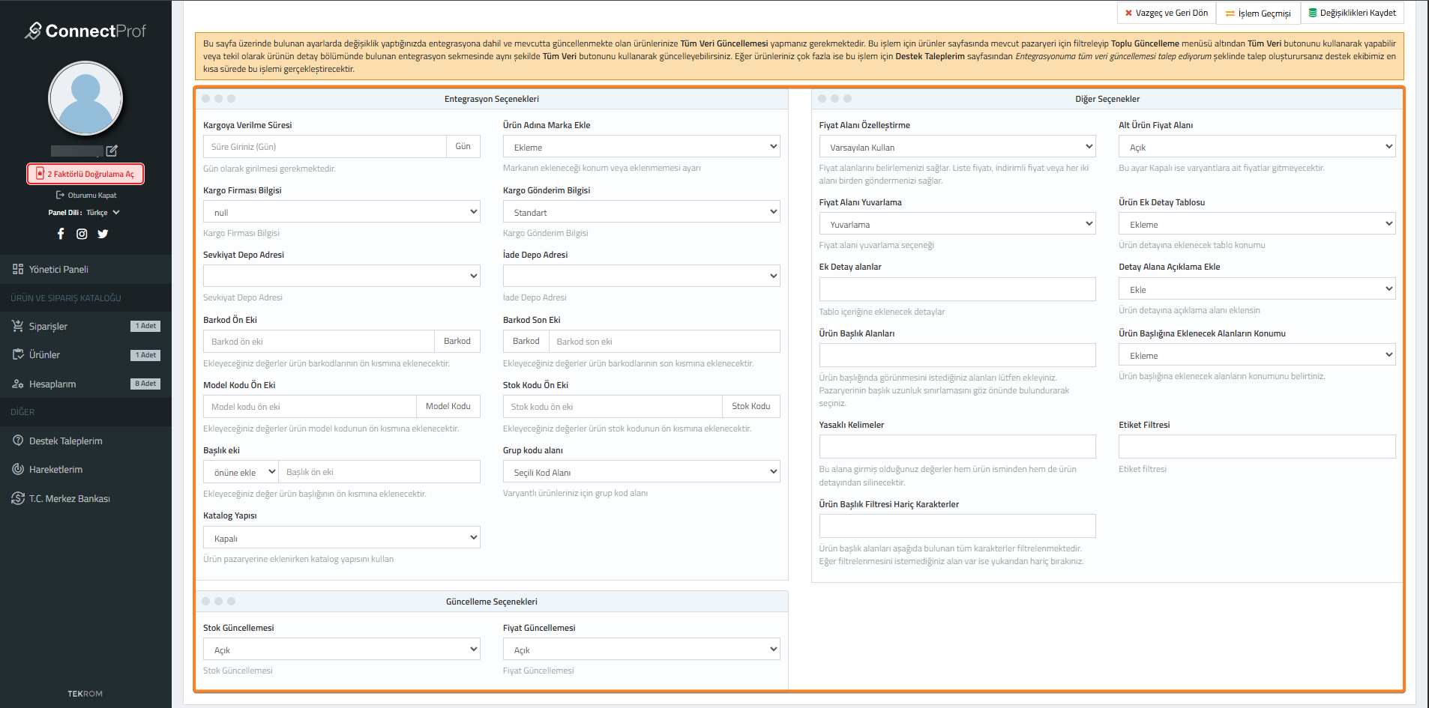Click the Barkod Ön Eki input field
This screenshot has width=1429, height=708.
[319, 342]
